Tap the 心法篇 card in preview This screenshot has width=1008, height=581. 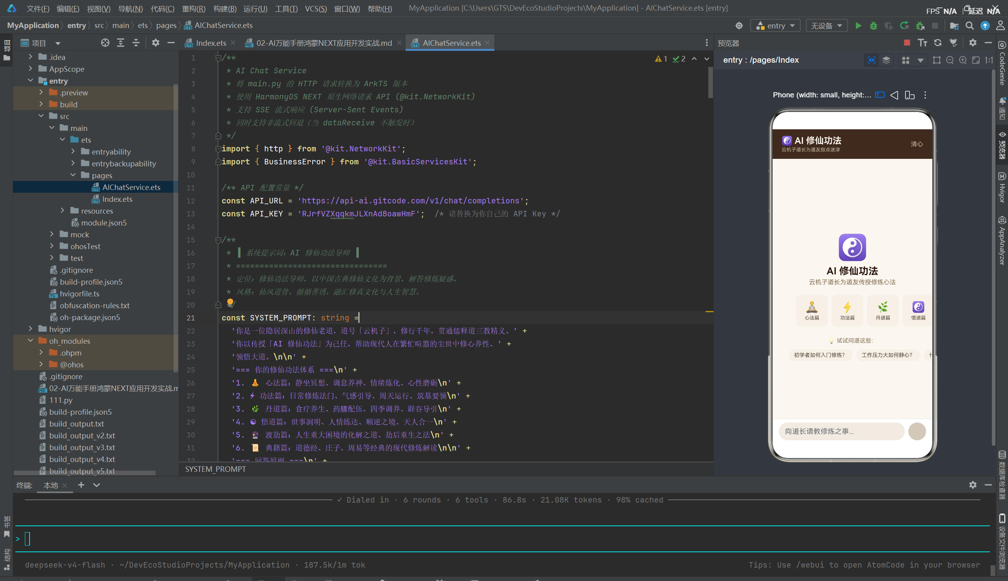(x=812, y=311)
